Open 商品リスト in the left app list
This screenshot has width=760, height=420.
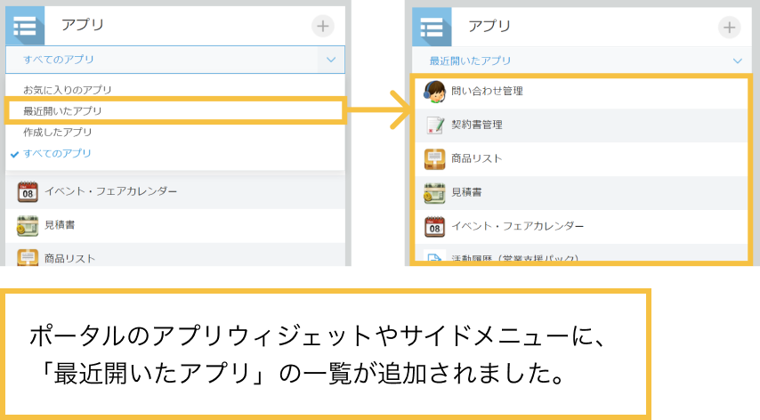pyautogui.click(x=69, y=259)
